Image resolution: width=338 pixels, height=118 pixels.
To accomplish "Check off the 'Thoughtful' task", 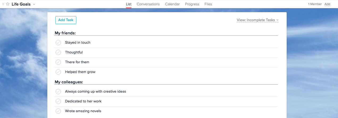I will pos(58,52).
